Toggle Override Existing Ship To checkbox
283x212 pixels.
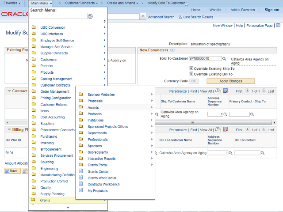pos(191,68)
